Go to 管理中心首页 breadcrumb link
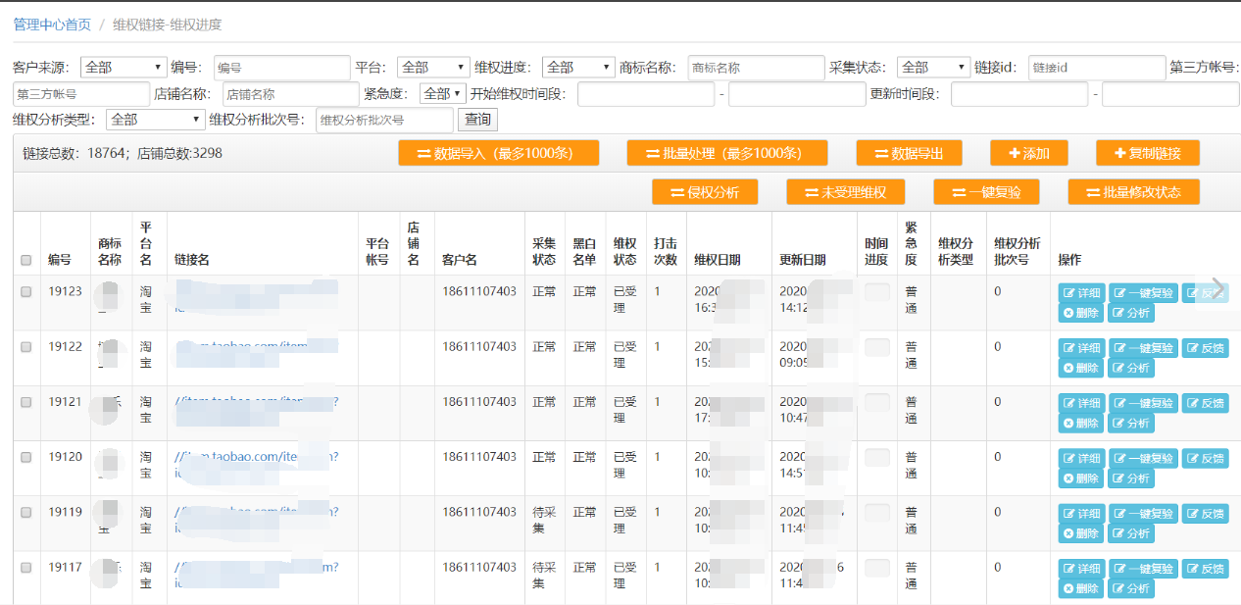The height and width of the screenshot is (605, 1241). tap(52, 25)
